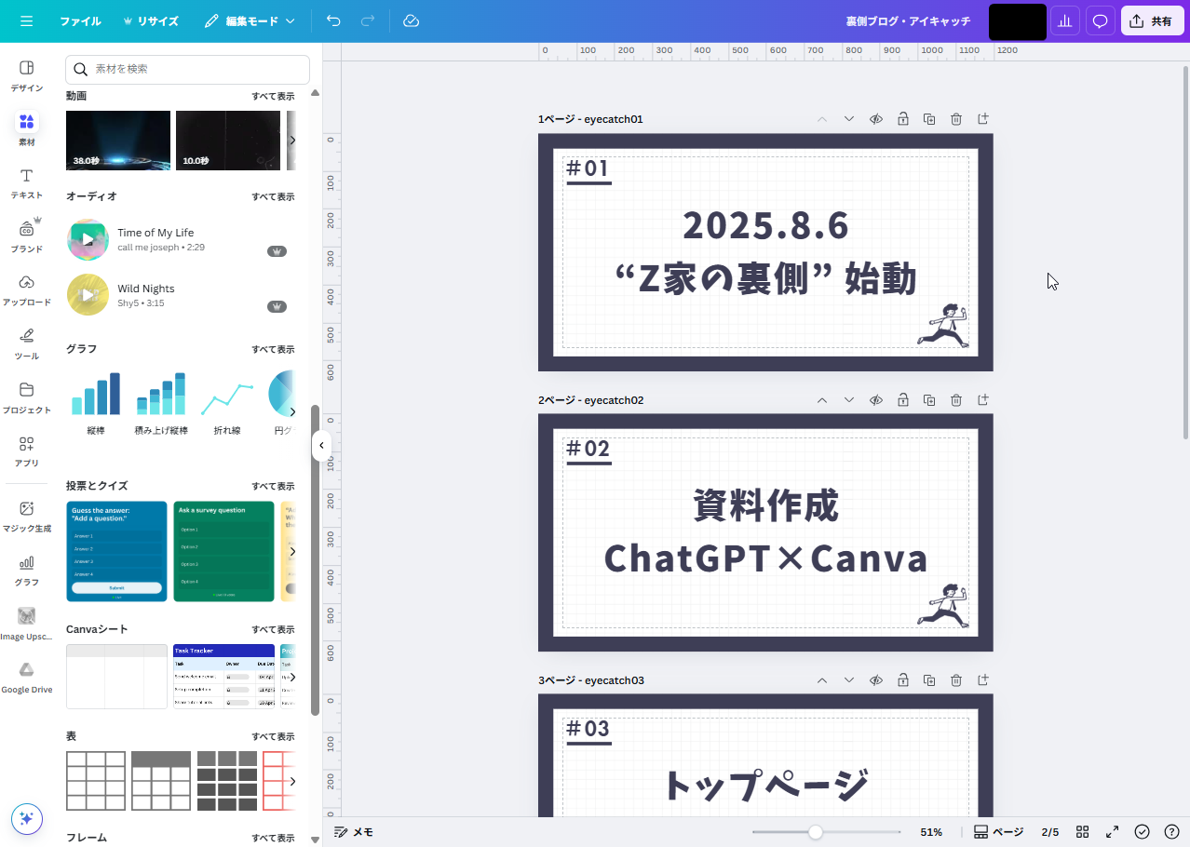1190x847 pixels.
Task: Open the ツール sidebar panel
Action: (26, 344)
